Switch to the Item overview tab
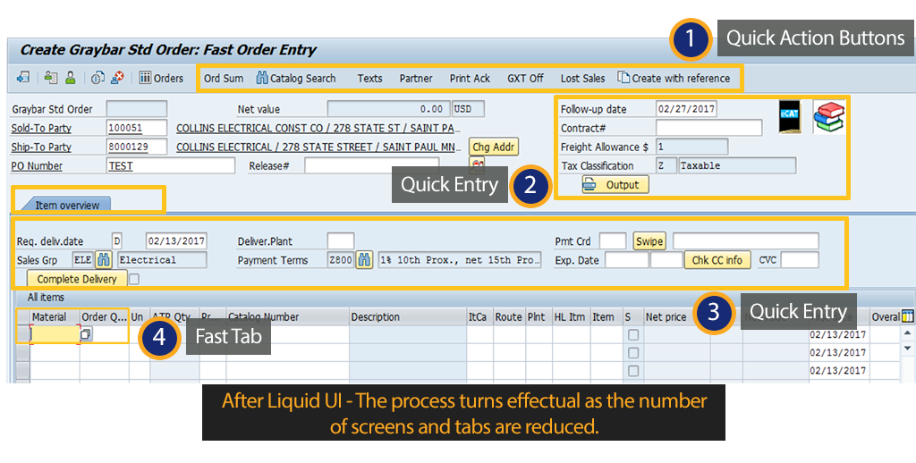The width and height of the screenshot is (916, 463). (x=67, y=205)
